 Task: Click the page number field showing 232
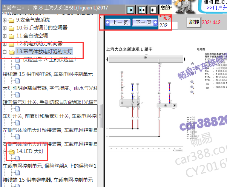168,25
